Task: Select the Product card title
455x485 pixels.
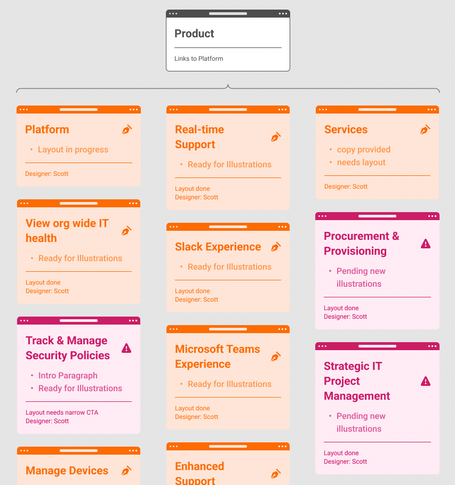Action: [194, 34]
